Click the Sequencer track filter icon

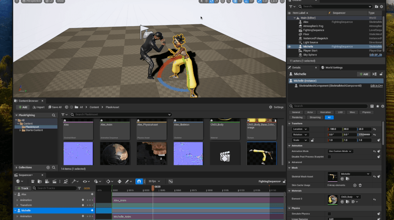[x=79, y=188]
